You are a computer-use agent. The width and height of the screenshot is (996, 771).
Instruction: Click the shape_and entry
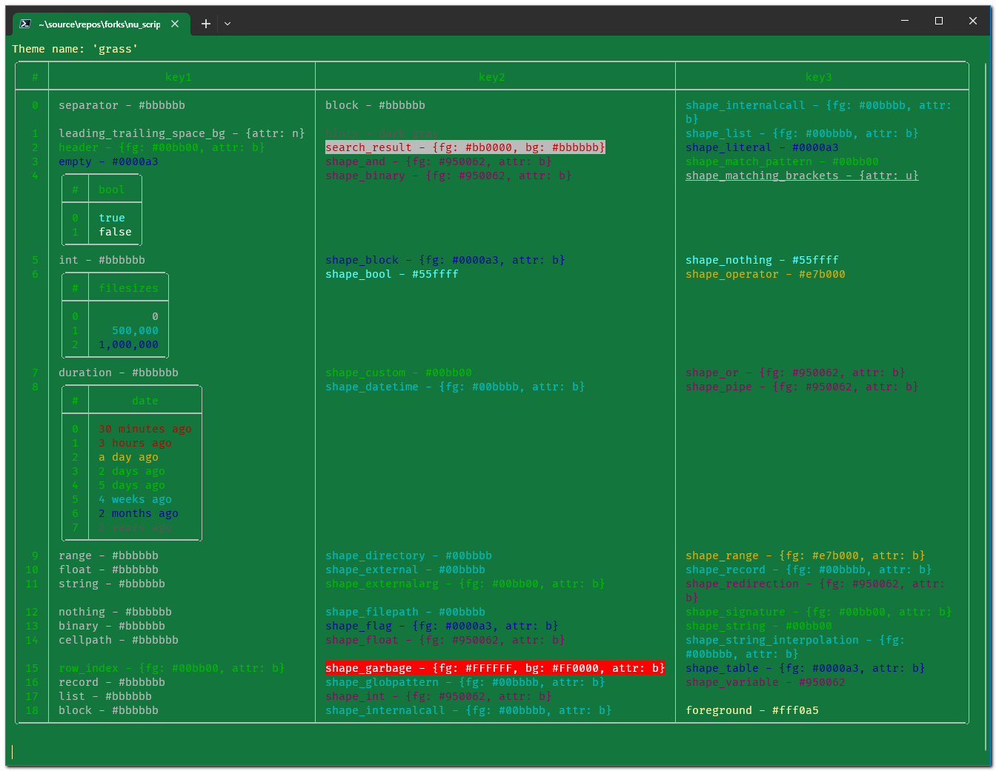click(x=439, y=161)
